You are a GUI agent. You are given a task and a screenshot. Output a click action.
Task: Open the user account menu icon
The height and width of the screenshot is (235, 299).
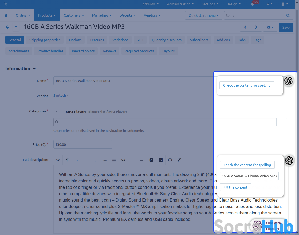285,4
